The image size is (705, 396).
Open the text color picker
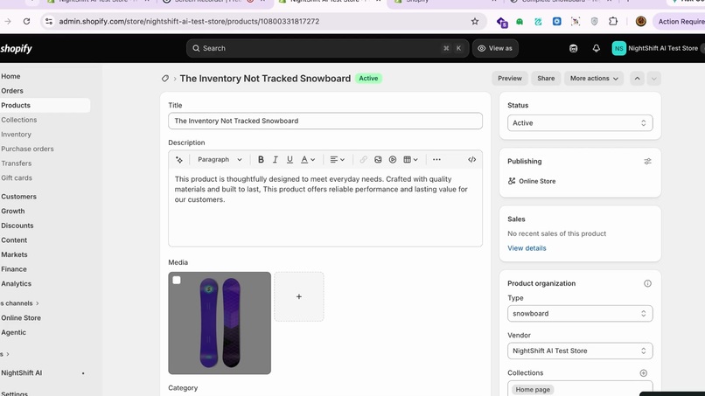[308, 160]
